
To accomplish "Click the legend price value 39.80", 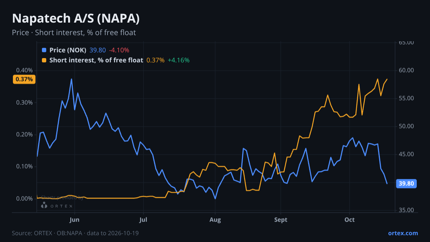I will point(97,50).
